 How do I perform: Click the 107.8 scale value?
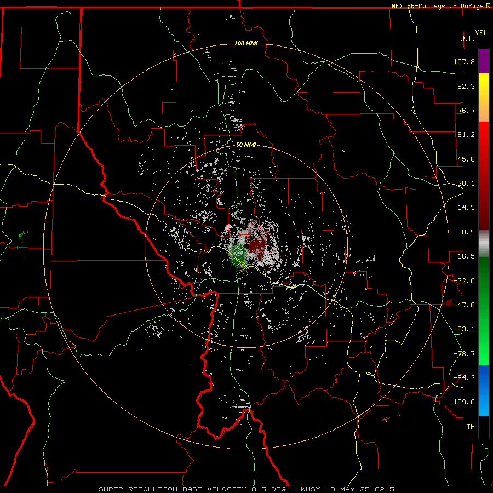pos(464,61)
